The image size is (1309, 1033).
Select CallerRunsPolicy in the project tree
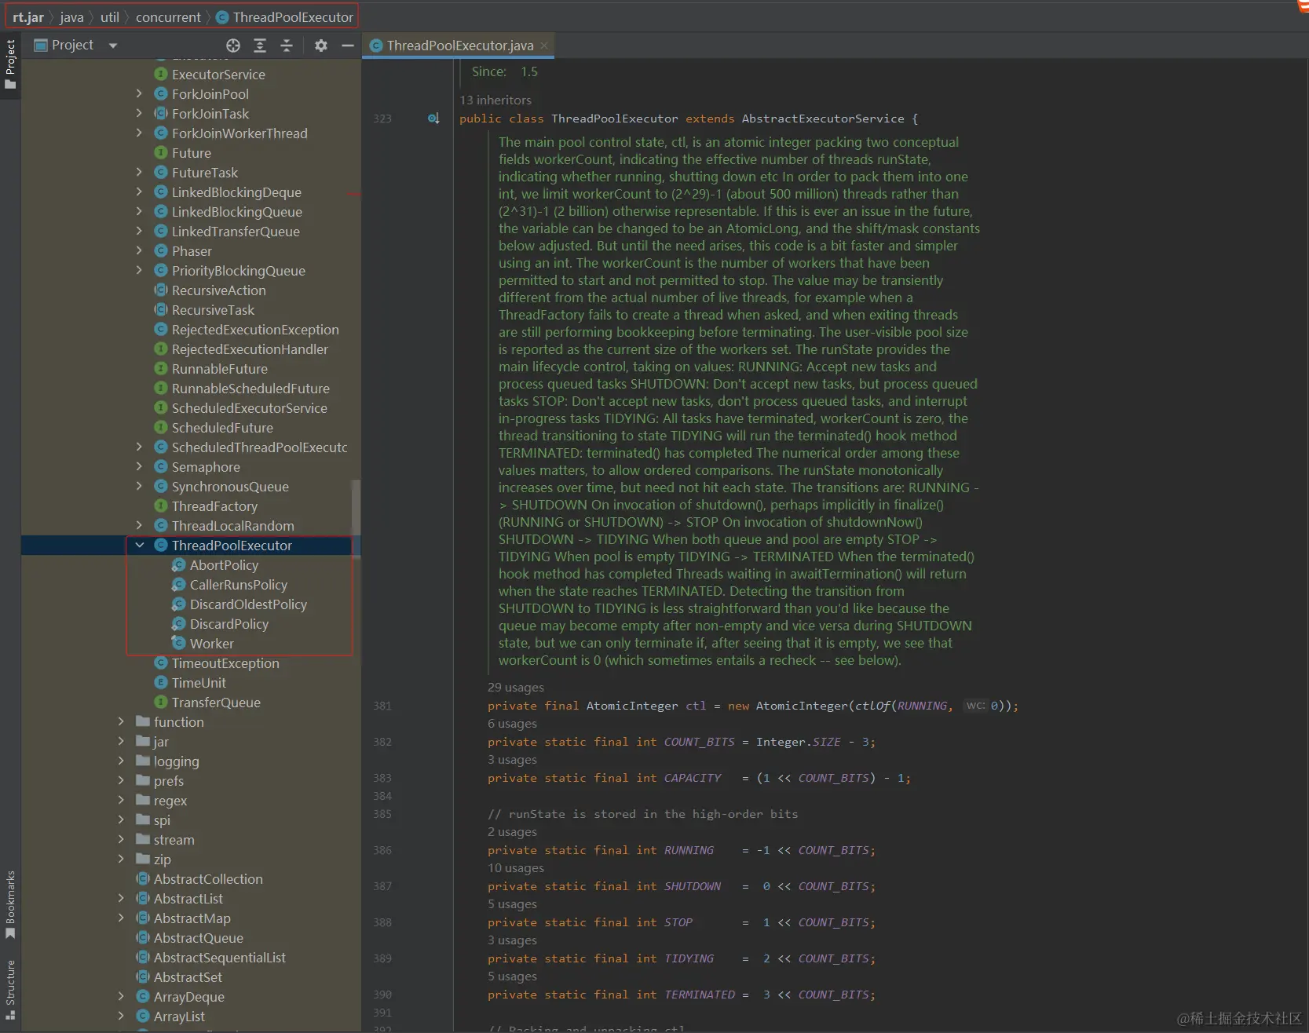pyautogui.click(x=239, y=584)
